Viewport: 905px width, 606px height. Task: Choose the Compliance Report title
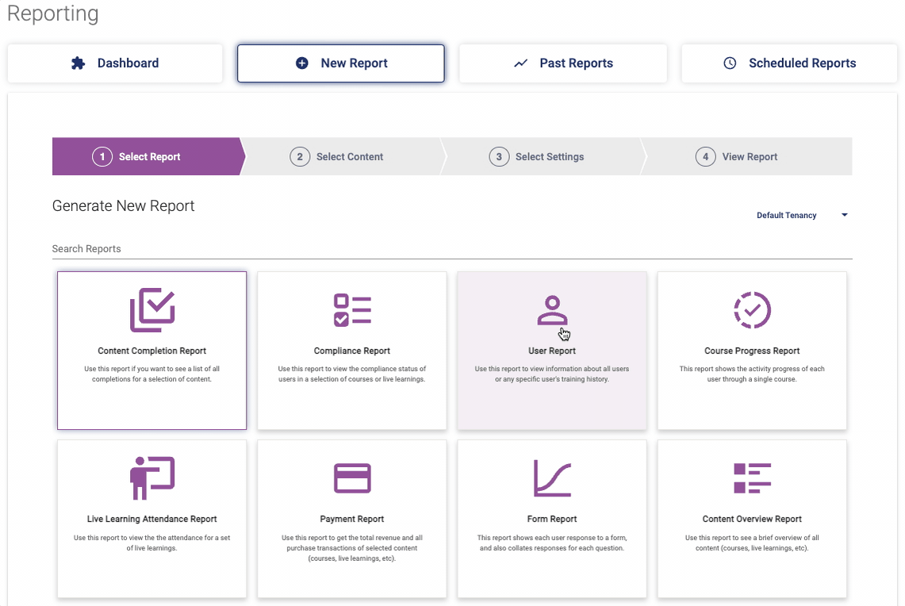tap(352, 351)
